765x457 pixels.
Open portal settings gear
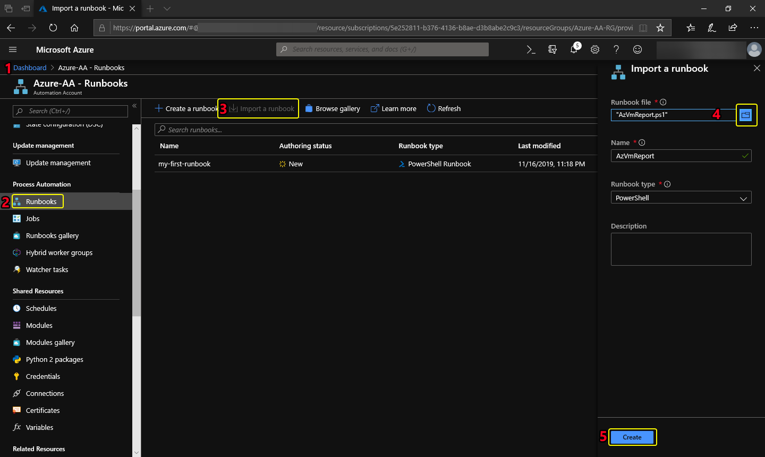pos(595,49)
